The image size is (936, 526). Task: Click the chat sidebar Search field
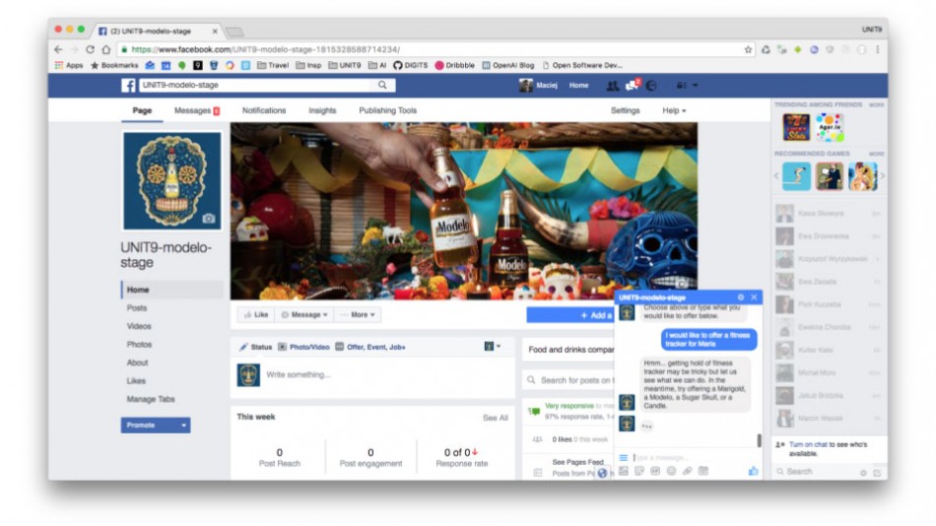pyautogui.click(x=816, y=472)
